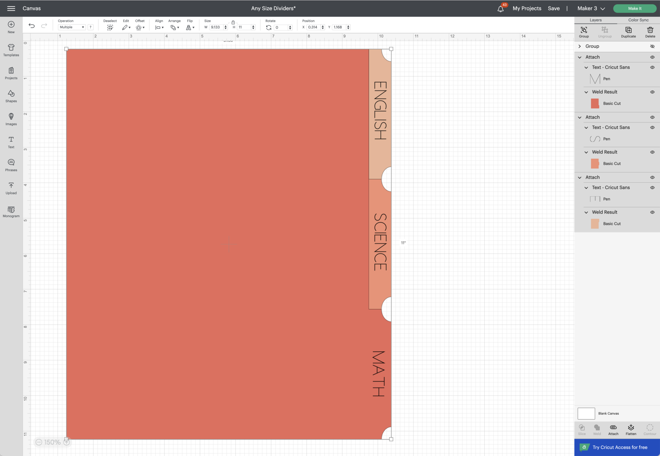Open the Upload panel
Viewport: 660px width, 456px height.
[x=11, y=188]
